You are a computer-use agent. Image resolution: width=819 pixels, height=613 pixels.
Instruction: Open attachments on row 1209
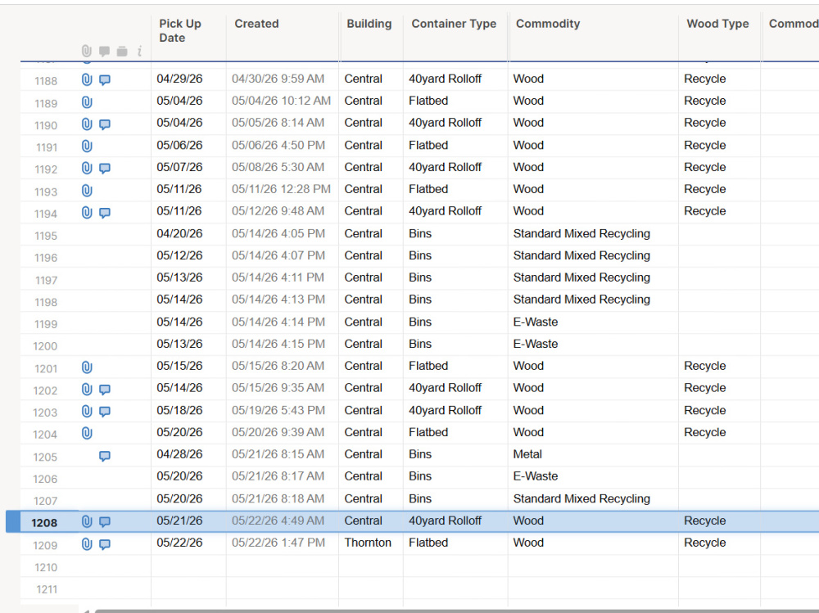[x=87, y=544]
